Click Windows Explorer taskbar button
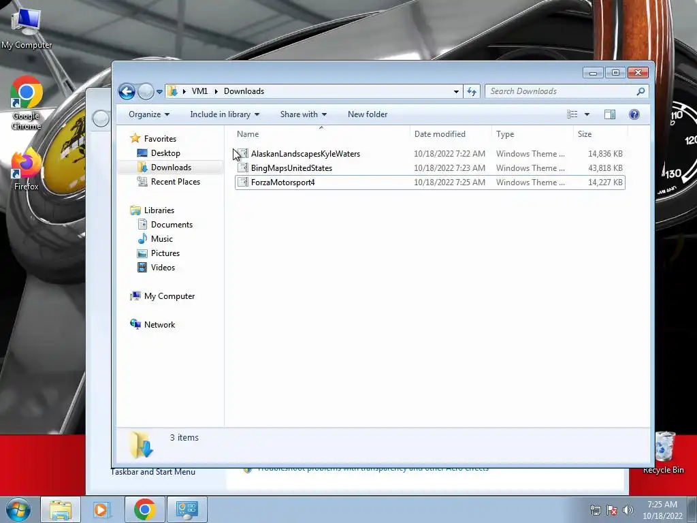 61,509
